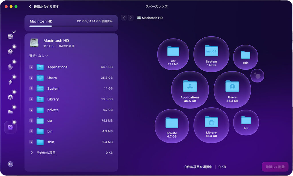
Task: Click the スペースレンズ window title
Action: click(157, 6)
